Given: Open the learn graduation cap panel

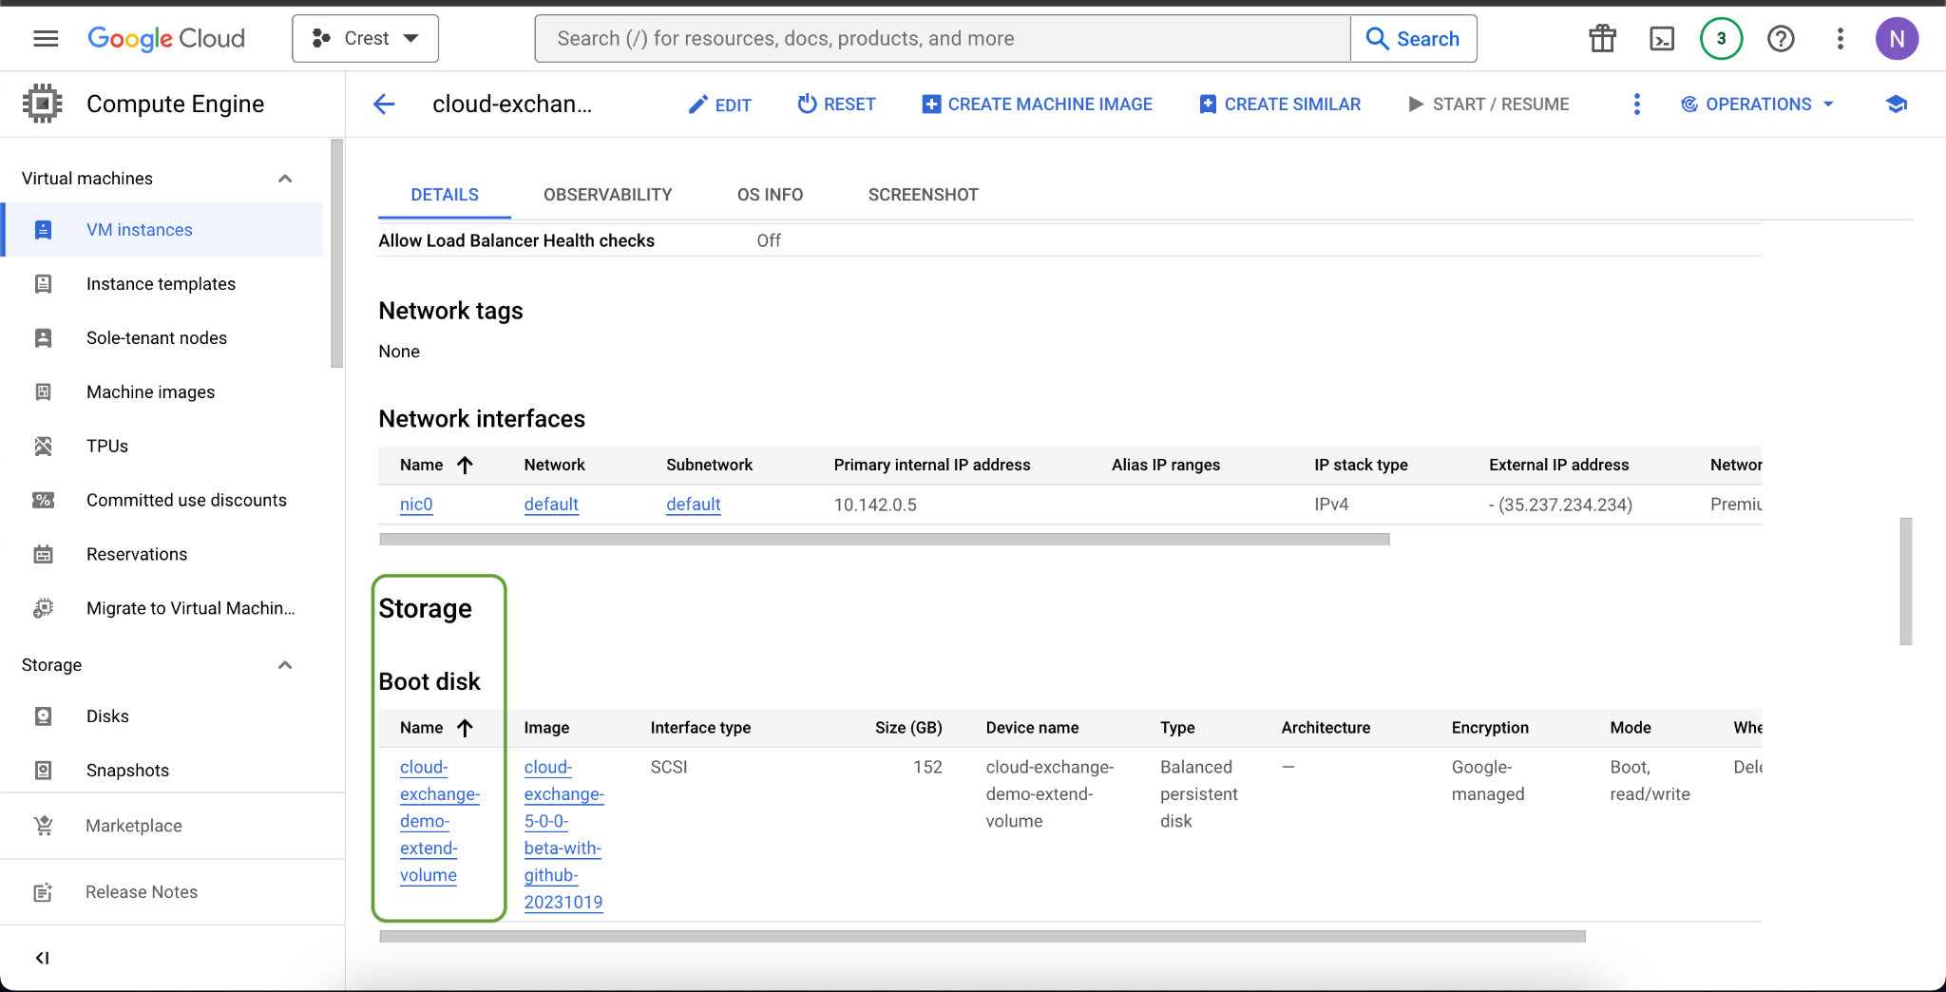Looking at the screenshot, I should click(1897, 105).
